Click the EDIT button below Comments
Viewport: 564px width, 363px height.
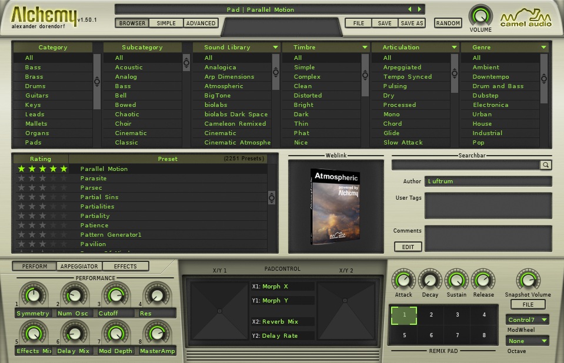coord(408,247)
